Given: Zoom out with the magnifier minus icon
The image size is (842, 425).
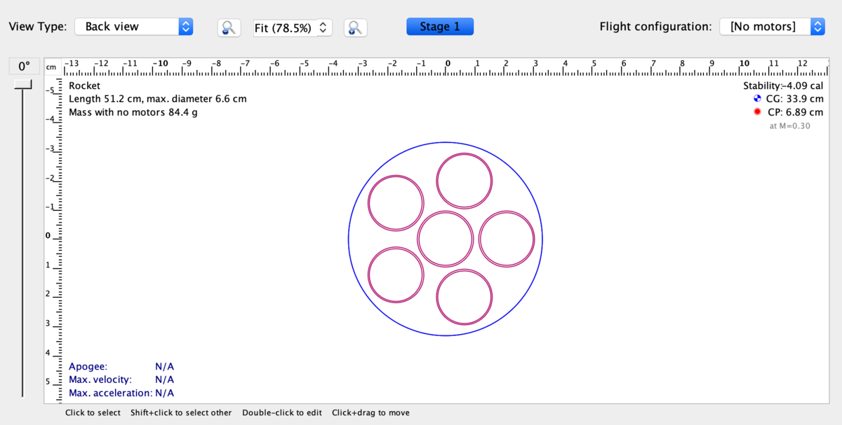Looking at the screenshot, I should (229, 28).
